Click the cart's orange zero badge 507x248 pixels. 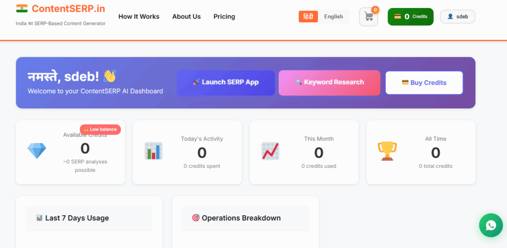(x=375, y=10)
